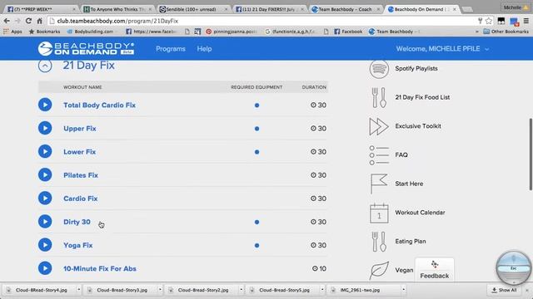Go forward in the browser

[17, 21]
